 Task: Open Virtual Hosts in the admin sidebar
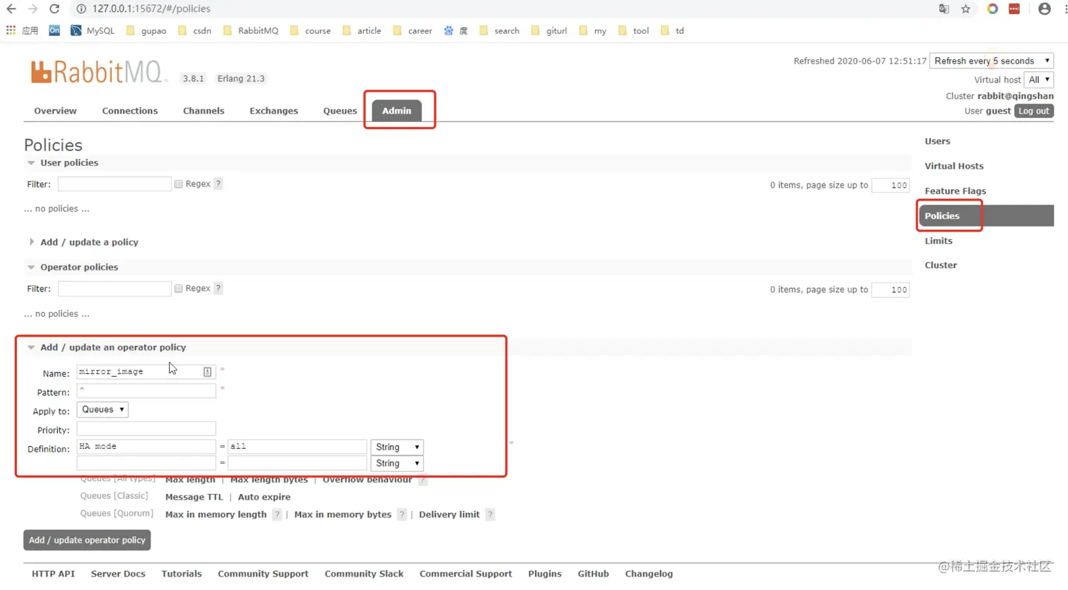(x=954, y=166)
